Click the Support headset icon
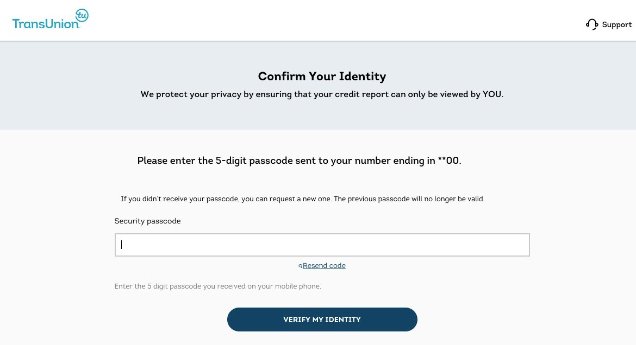636x345 pixels. click(592, 24)
